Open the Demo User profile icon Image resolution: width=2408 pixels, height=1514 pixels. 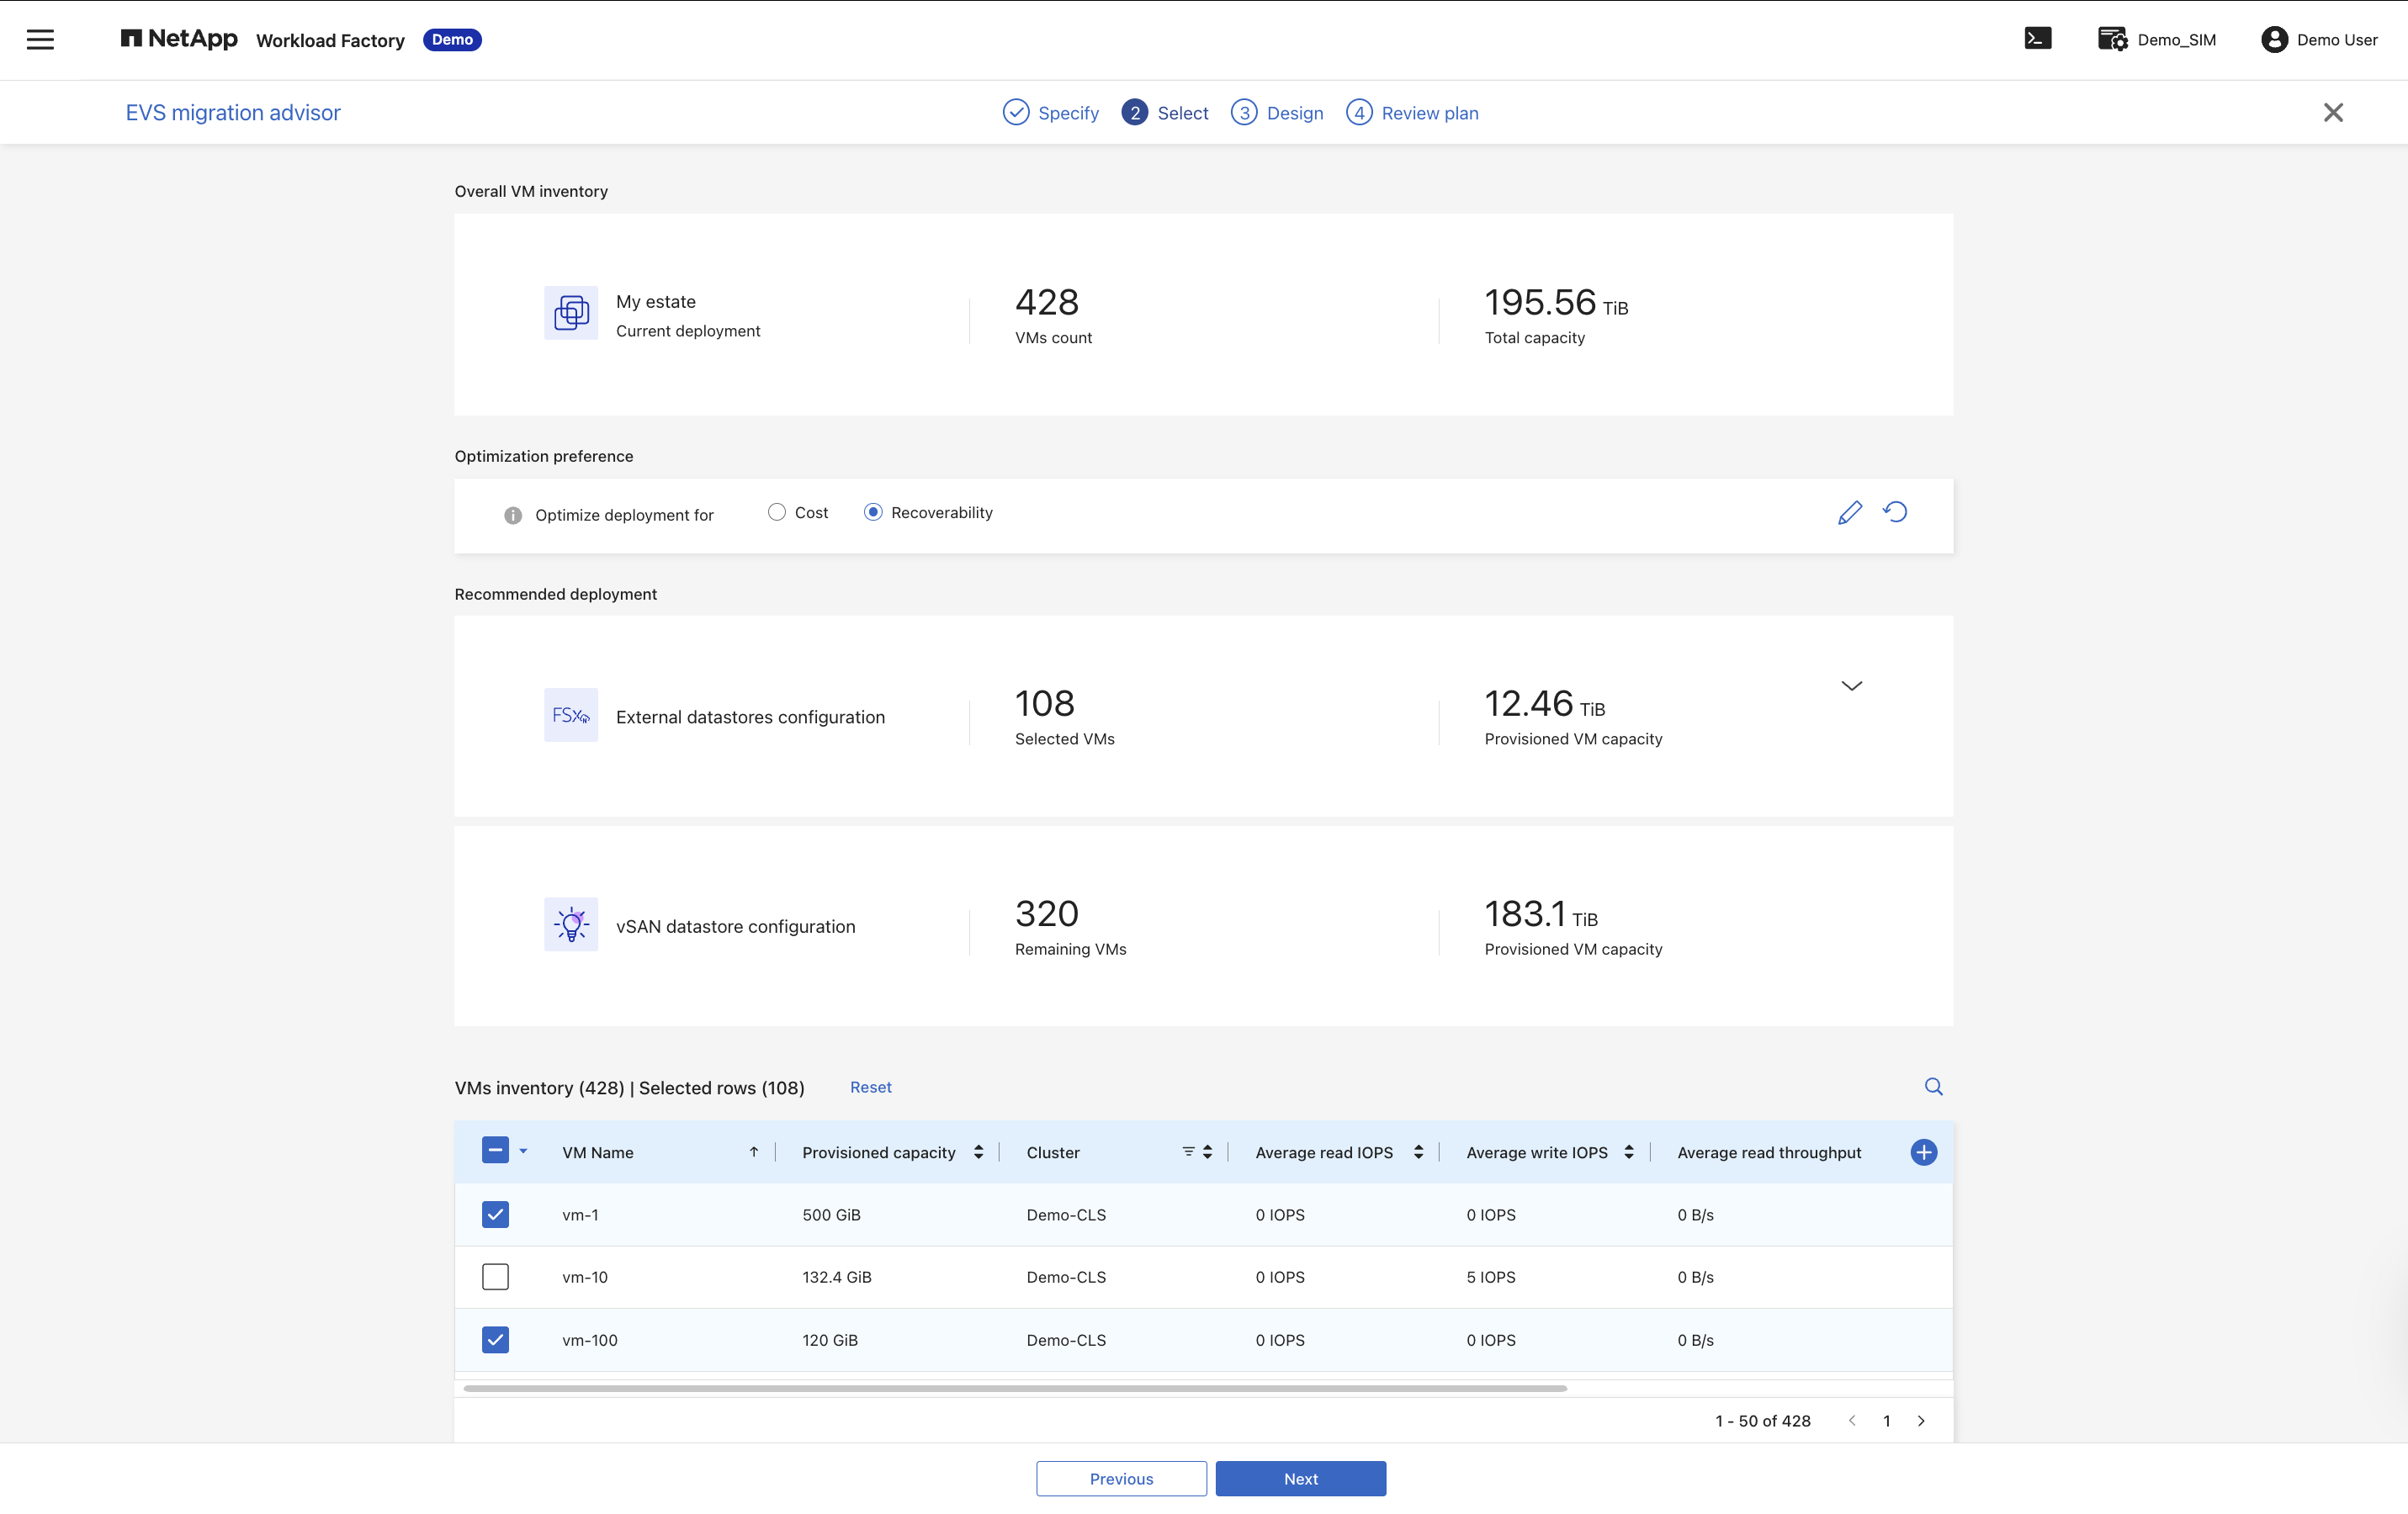[2273, 39]
